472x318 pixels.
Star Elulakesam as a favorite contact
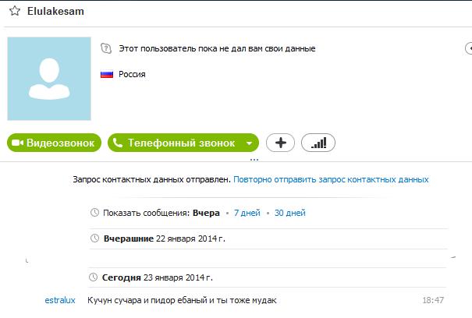pyautogui.click(x=15, y=11)
